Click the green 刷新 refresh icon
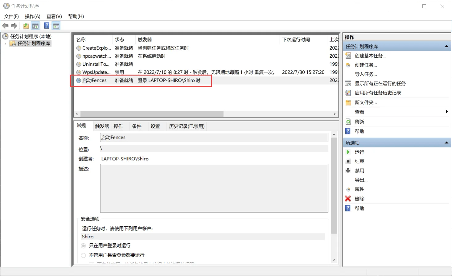Image resolution: width=452 pixels, height=276 pixels. click(348, 122)
